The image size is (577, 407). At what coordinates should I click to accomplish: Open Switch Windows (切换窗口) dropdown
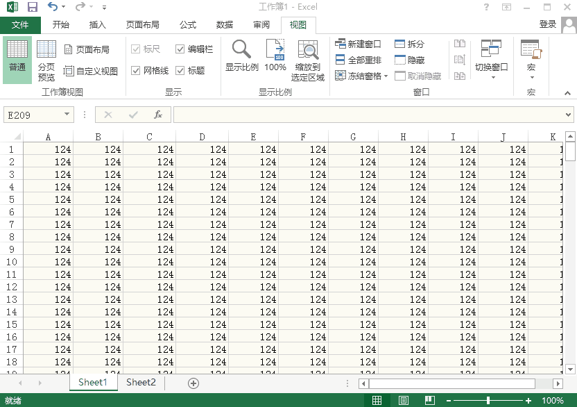[492, 60]
